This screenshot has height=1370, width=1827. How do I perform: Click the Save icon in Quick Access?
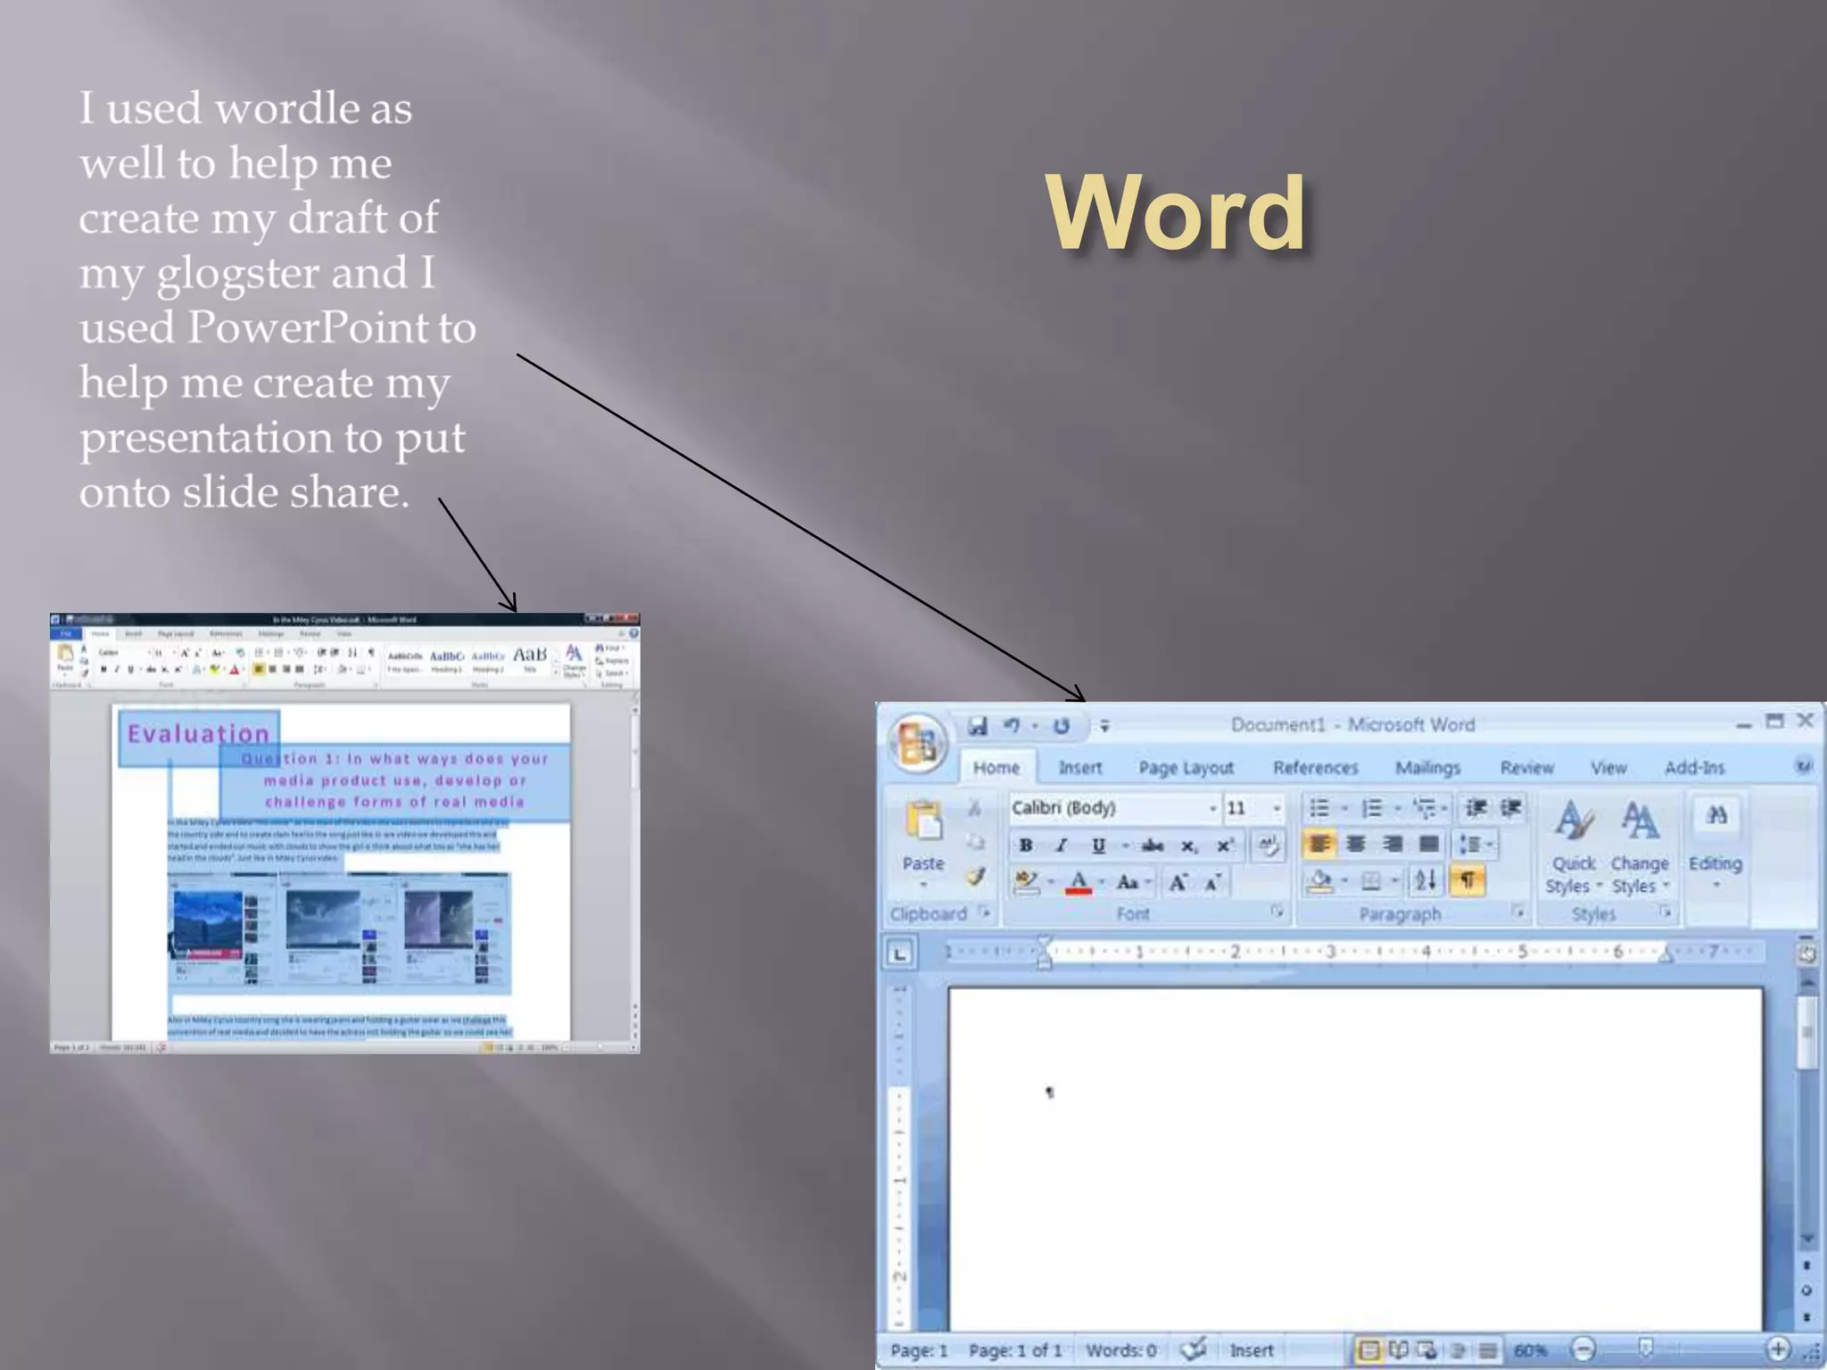click(x=978, y=726)
